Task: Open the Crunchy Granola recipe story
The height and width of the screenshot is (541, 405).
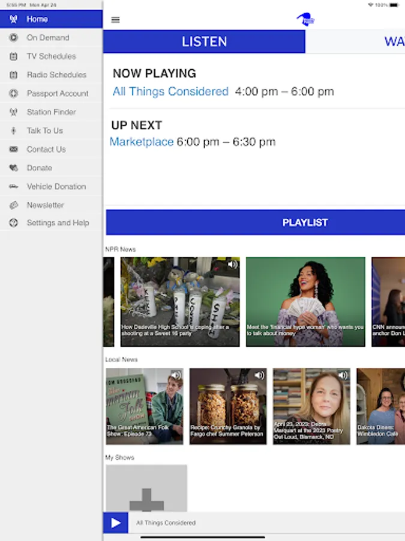Action: click(x=228, y=406)
